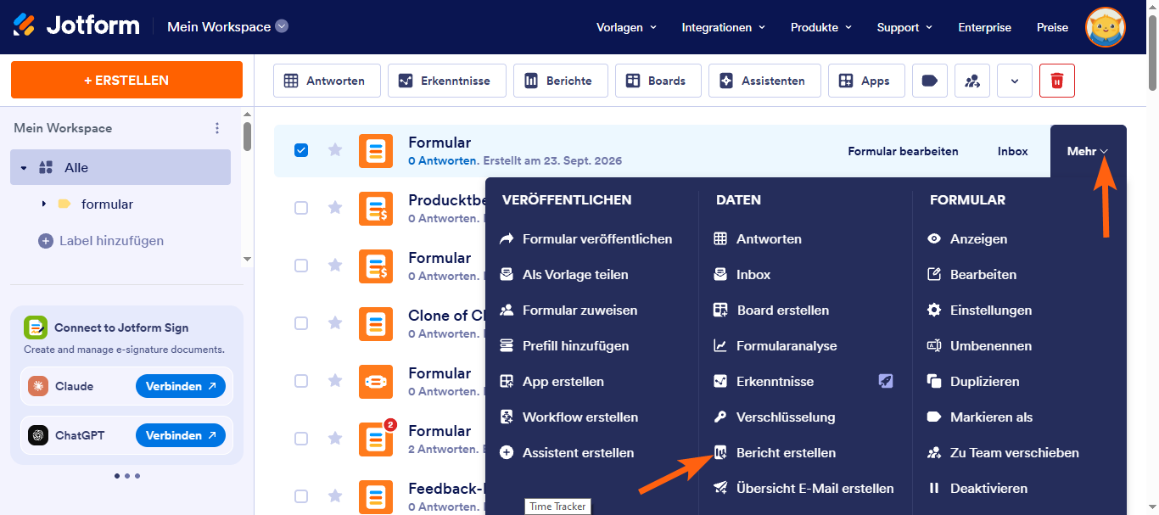Click Formular bearbeiten link
Viewport: 1159px width, 515px height.
click(903, 151)
